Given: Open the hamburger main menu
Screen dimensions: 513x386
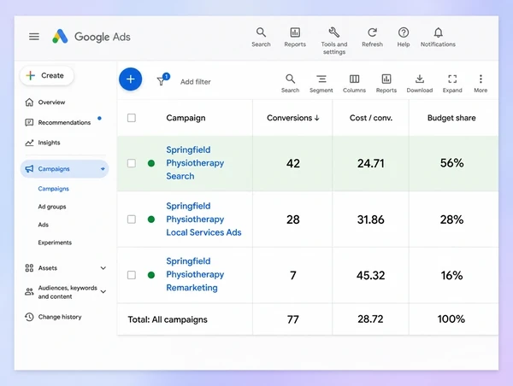Looking at the screenshot, I should [x=34, y=37].
